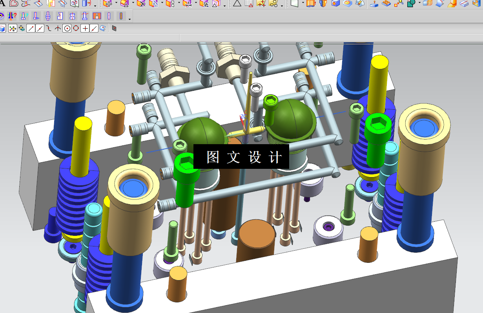Click the grid with red triangle icon
The image size is (483, 313).
click(249, 4)
